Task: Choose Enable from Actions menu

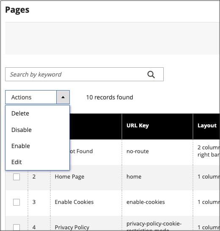Action: pyautogui.click(x=37, y=146)
